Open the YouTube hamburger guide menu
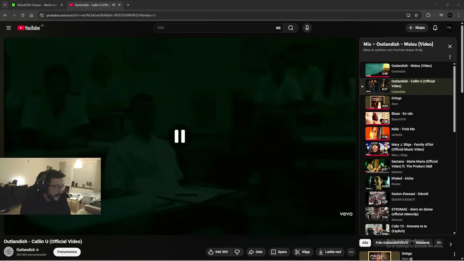This screenshot has height=261, width=464. point(9,28)
